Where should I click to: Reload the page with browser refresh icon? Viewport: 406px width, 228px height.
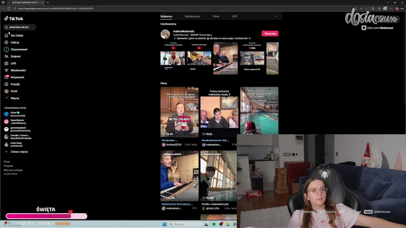click(9, 9)
